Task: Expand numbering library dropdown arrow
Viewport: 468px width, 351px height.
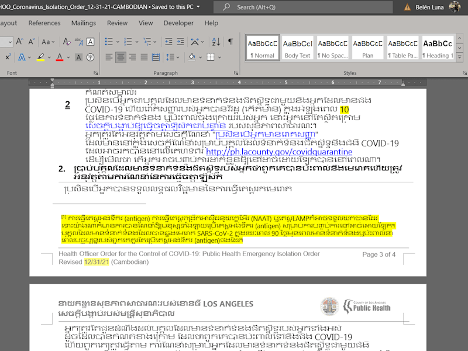Action: pyautogui.click(x=137, y=42)
